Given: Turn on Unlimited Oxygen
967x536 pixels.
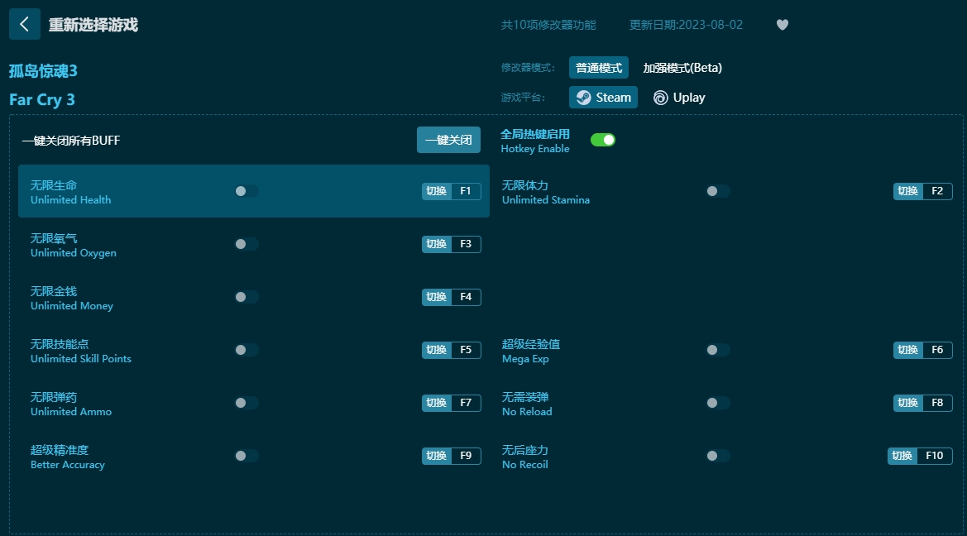Looking at the screenshot, I should click(x=246, y=243).
